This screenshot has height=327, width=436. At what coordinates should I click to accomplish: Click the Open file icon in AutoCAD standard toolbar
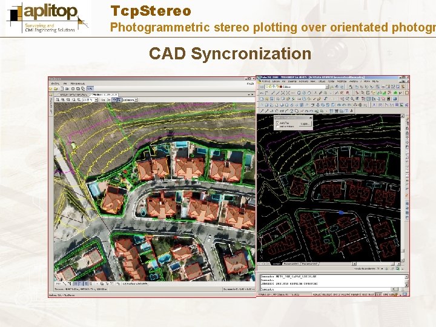[x=267, y=99]
